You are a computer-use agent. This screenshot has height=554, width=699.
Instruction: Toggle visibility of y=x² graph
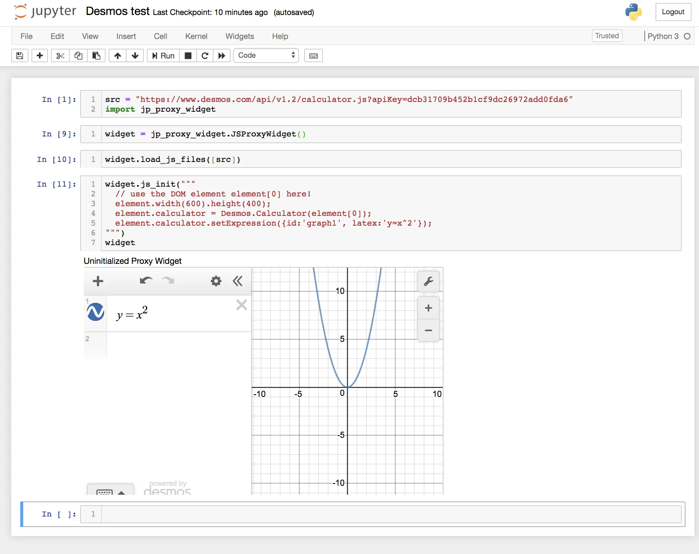(96, 312)
